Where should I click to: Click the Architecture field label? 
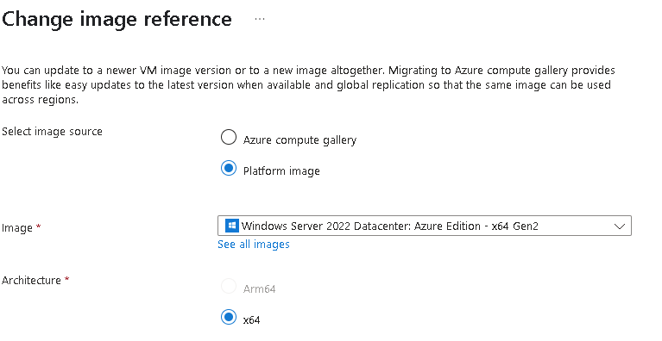coord(31,281)
